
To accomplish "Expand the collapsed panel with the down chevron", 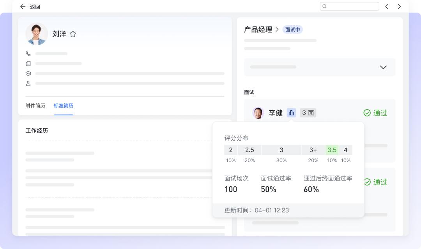I will (383, 67).
